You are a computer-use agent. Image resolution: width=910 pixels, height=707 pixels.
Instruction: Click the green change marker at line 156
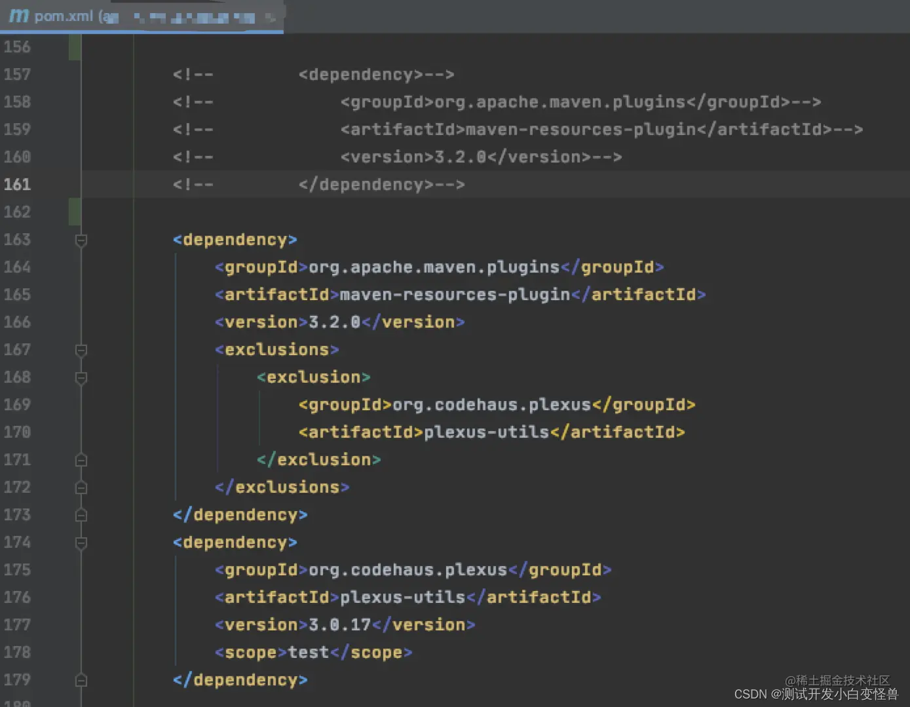point(75,47)
